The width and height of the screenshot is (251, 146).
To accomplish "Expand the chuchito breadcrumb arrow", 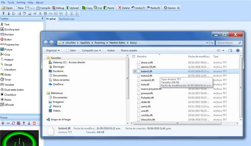I will coord(78,43).
